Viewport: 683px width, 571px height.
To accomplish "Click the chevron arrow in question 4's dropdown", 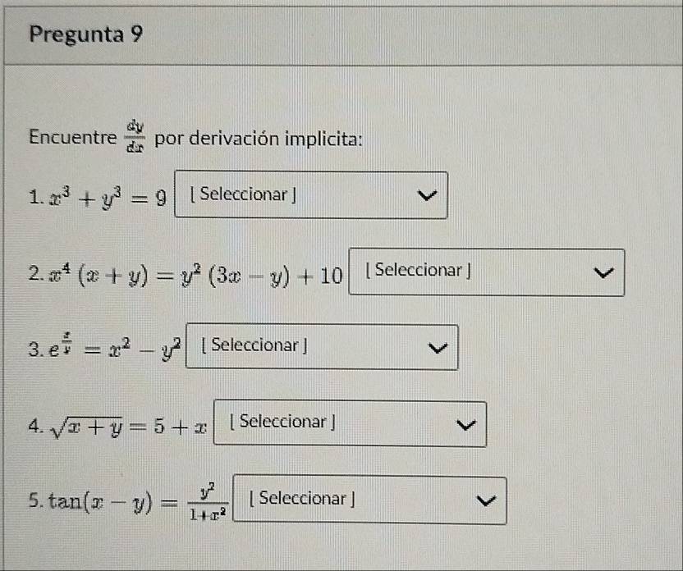I will click(464, 424).
